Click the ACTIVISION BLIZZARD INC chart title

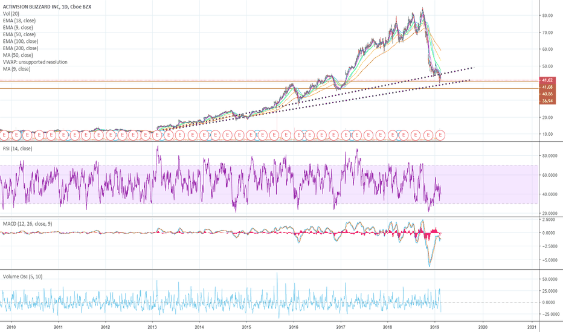point(47,7)
